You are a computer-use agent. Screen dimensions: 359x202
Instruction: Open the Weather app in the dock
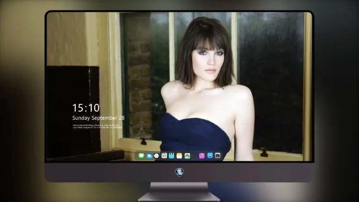[149, 156]
